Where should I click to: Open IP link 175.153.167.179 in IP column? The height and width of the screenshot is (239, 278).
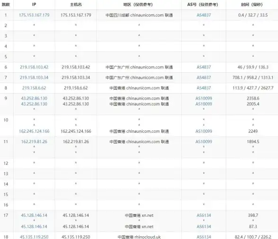(34, 15)
